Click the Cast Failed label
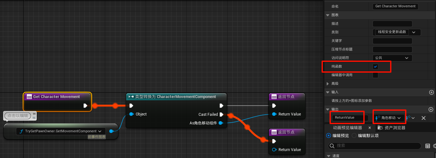 pos(208,115)
